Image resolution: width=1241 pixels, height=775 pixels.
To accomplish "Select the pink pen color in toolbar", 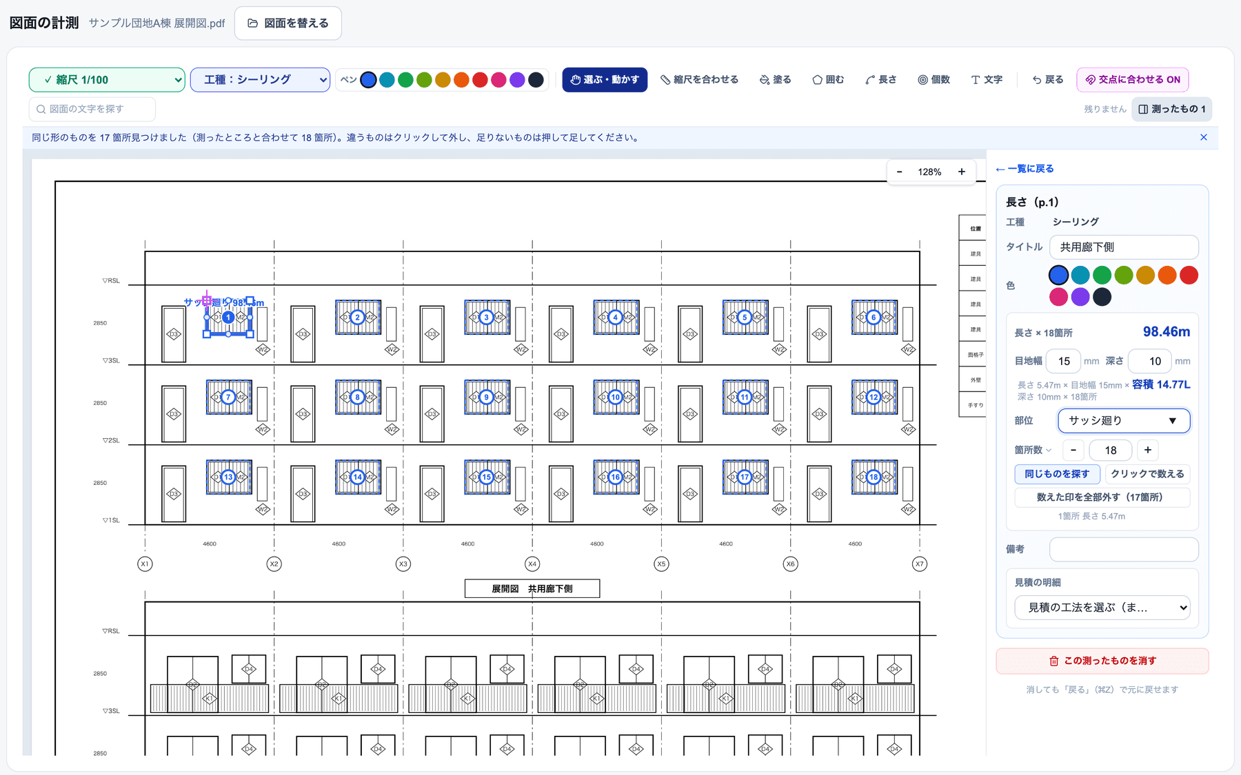I will [x=499, y=80].
